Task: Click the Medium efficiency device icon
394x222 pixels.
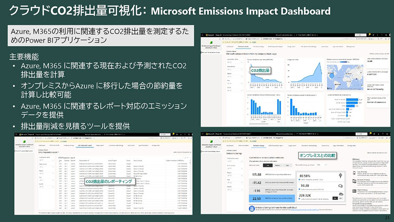Action: click(354, 181)
